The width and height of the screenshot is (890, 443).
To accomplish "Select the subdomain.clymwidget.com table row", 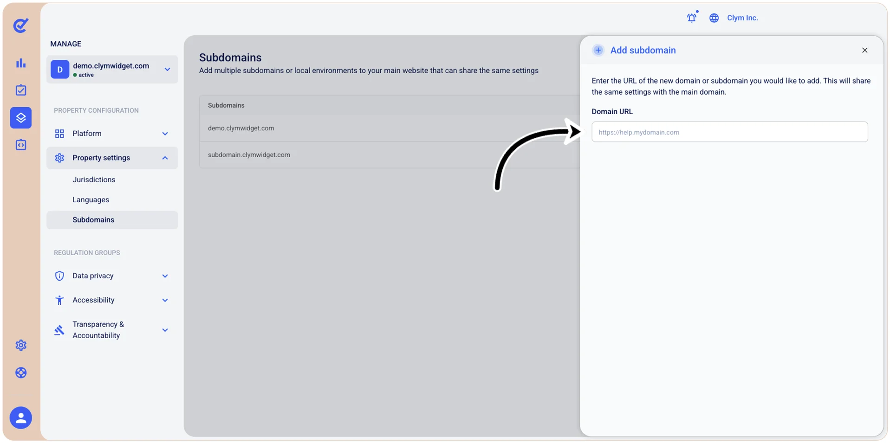I will pyautogui.click(x=390, y=155).
